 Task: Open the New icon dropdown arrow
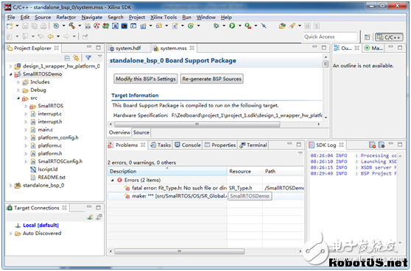pos(17,26)
